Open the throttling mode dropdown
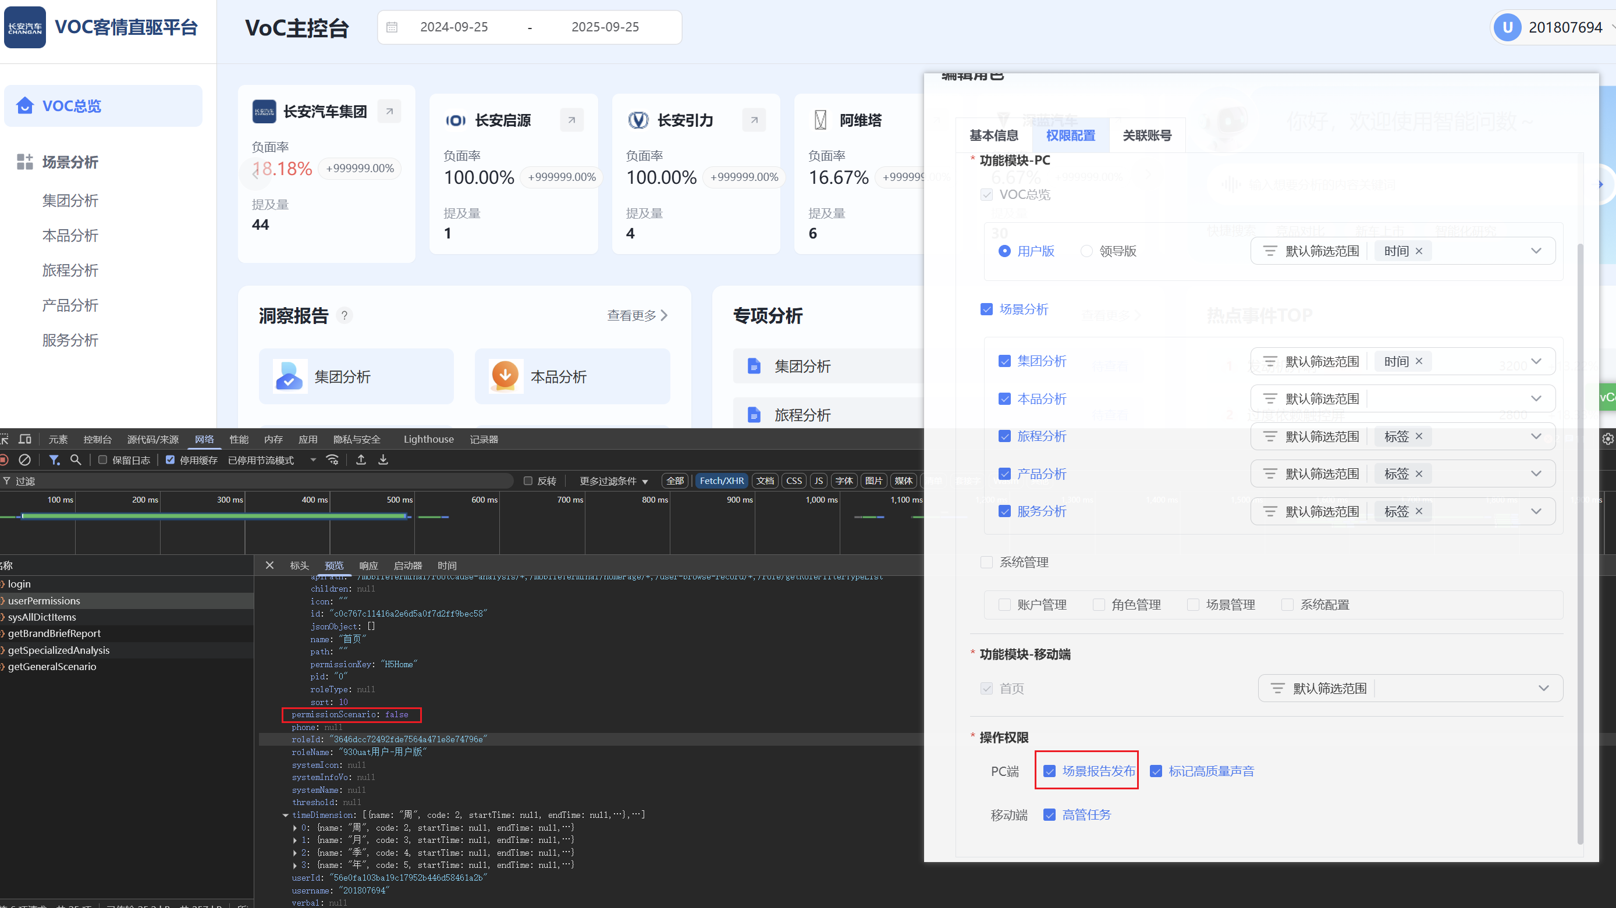 [x=313, y=460]
